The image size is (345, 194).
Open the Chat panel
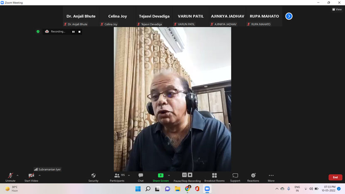point(140,177)
